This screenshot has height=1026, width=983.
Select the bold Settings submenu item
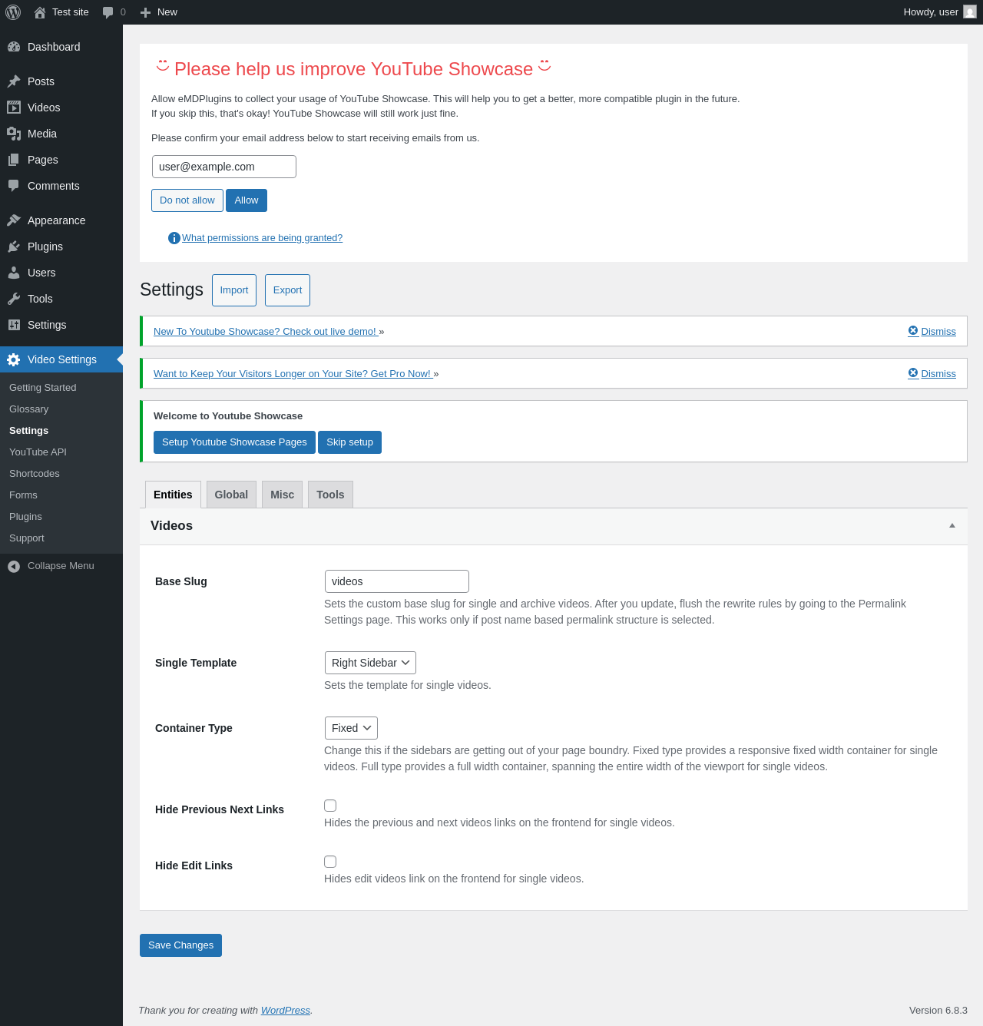(28, 431)
